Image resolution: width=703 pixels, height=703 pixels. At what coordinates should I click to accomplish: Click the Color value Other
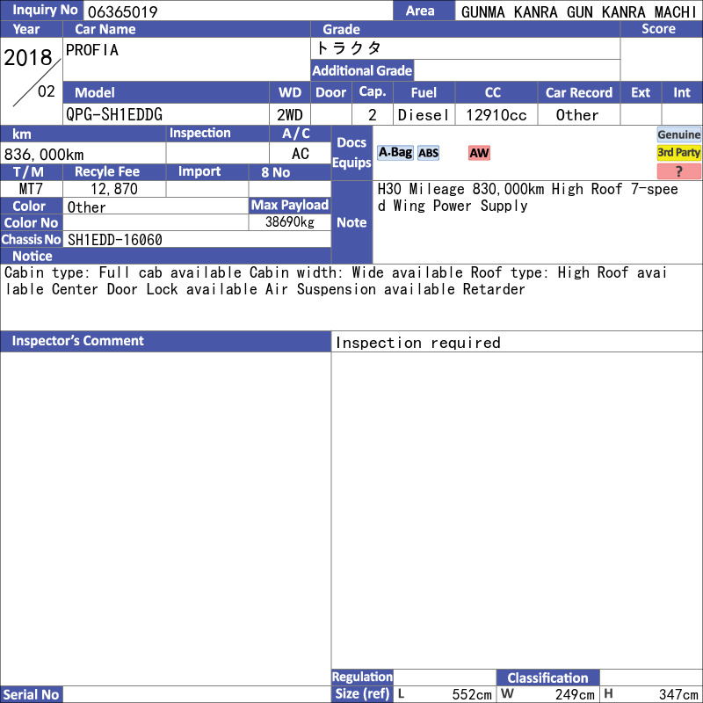tap(86, 207)
